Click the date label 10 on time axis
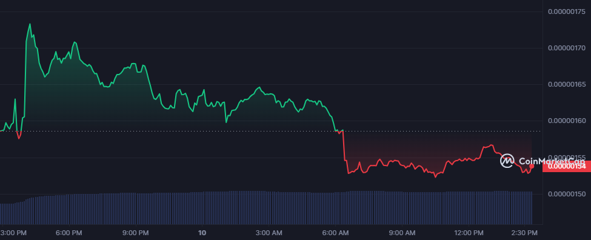Image resolution: width=591 pixels, height=240 pixels. pyautogui.click(x=202, y=233)
